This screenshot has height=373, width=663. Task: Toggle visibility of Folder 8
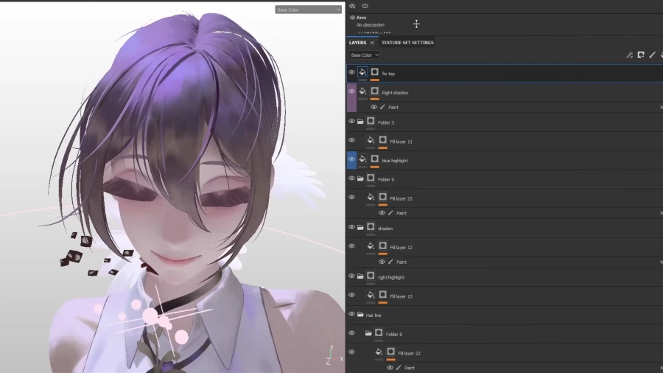click(352, 333)
